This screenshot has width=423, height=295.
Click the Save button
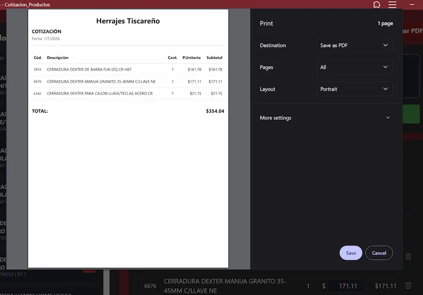(x=351, y=253)
